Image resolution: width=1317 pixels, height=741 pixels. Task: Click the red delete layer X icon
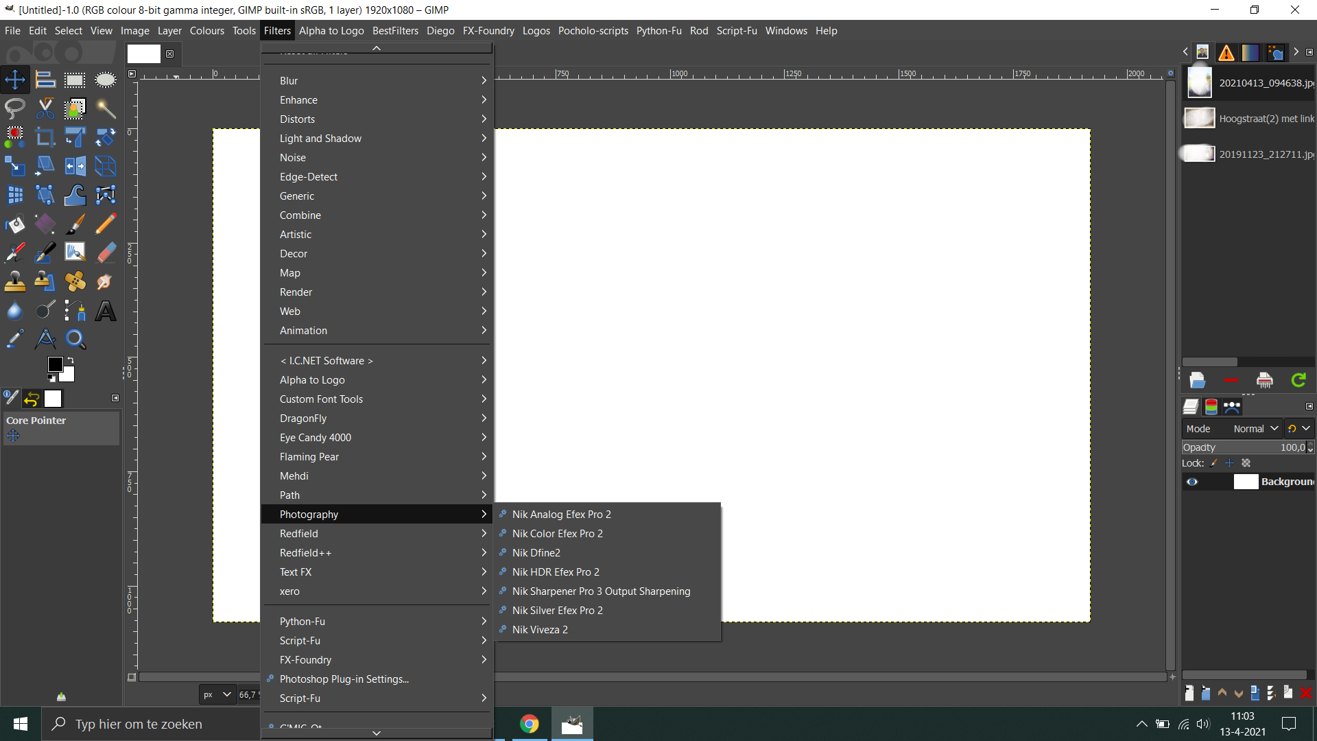[1306, 693]
